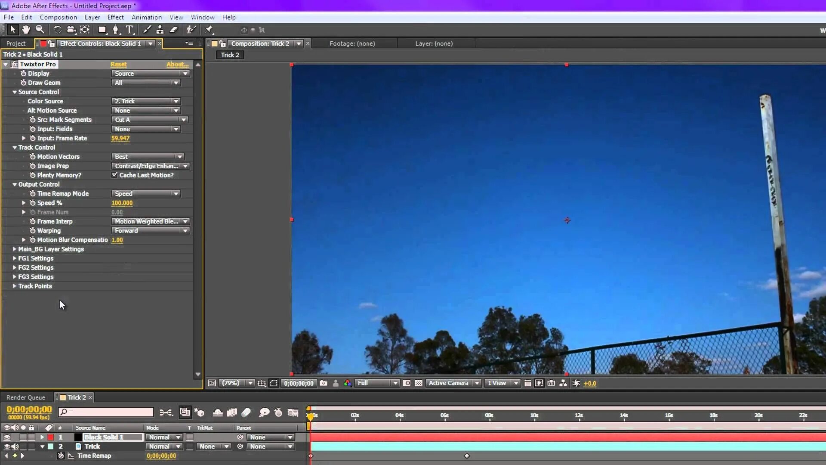Select the Horizontal Type tool
The height and width of the screenshot is (465, 826).
tap(129, 30)
